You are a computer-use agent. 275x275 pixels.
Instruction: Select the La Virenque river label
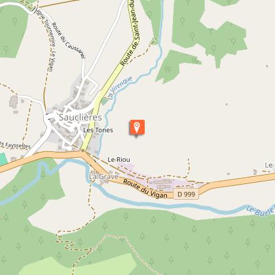coord(120,88)
